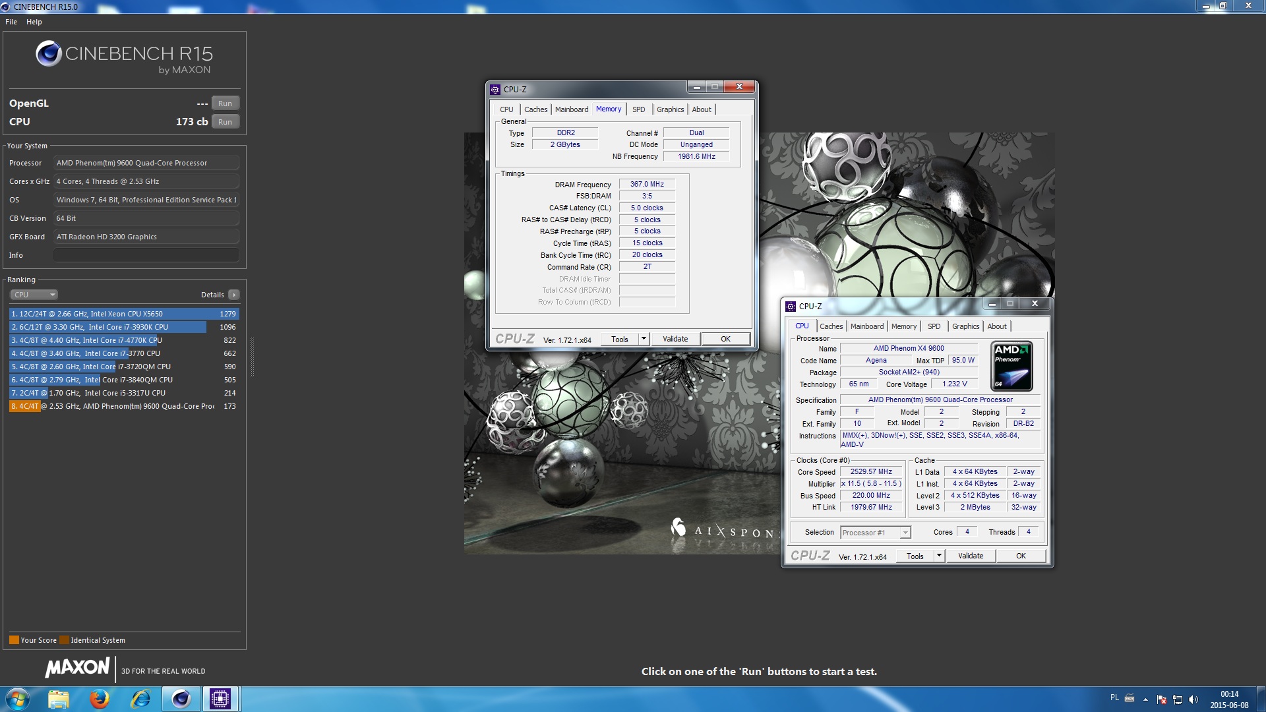Click the Show desktop strip
This screenshot has height=712, width=1266.
pyautogui.click(x=1261, y=699)
